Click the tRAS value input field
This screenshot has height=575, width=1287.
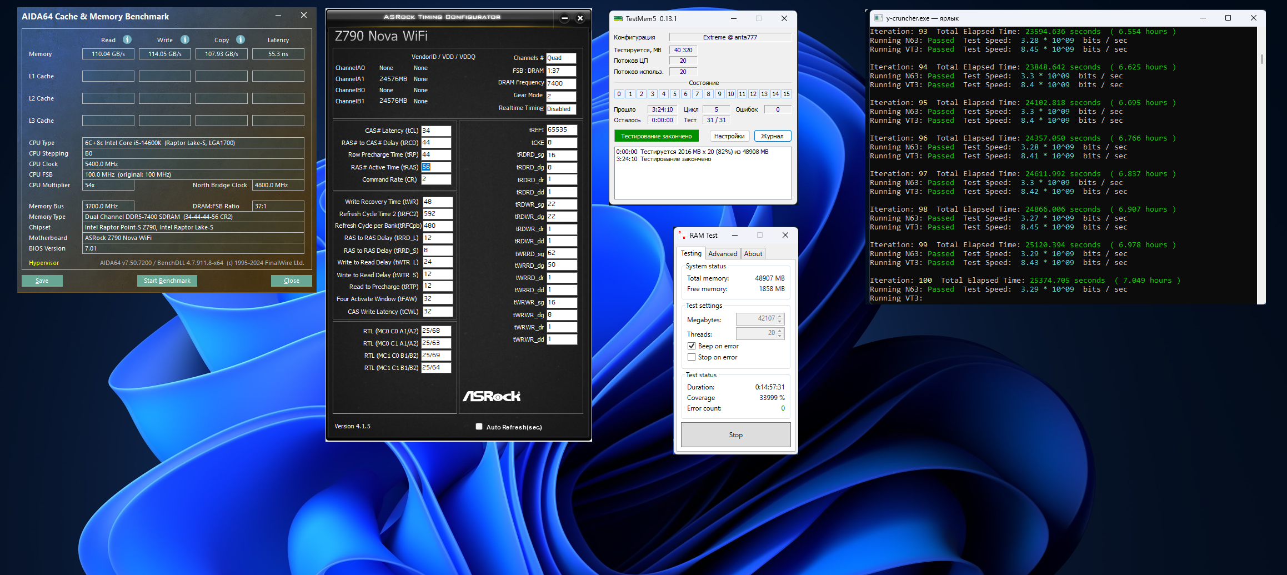[x=436, y=167]
